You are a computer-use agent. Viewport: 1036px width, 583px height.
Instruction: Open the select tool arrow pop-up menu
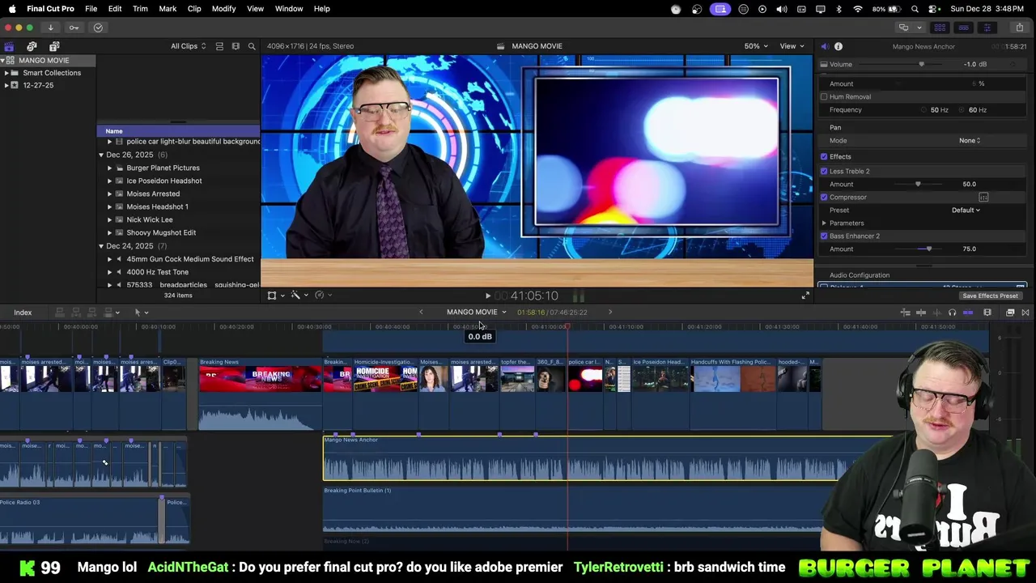pyautogui.click(x=141, y=313)
